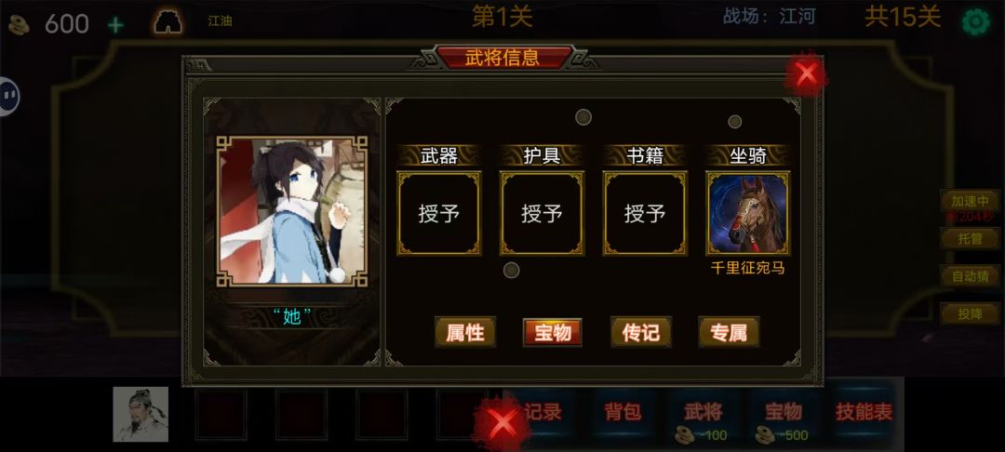Switch to the 属性 tab
Image resolution: width=1005 pixels, height=452 pixels.
tap(465, 332)
